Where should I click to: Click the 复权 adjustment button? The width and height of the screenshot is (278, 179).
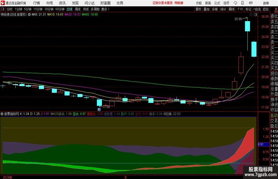click(x=199, y=9)
